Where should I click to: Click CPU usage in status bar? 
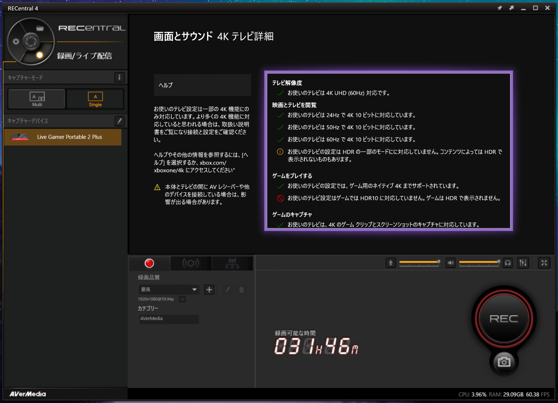pos(473,395)
